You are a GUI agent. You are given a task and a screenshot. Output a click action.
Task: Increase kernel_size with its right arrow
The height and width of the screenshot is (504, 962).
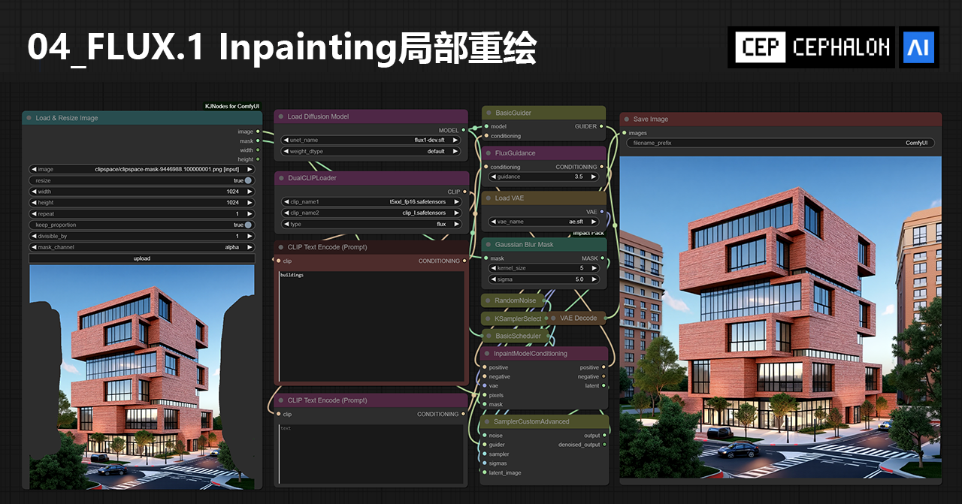[594, 268]
